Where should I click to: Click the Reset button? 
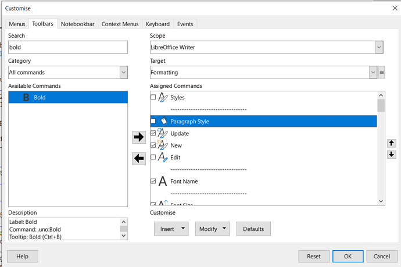[x=314, y=257]
